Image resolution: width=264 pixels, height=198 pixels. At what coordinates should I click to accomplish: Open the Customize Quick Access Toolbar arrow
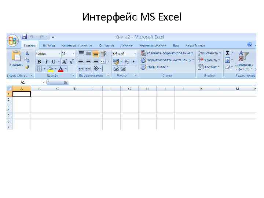(53, 37)
